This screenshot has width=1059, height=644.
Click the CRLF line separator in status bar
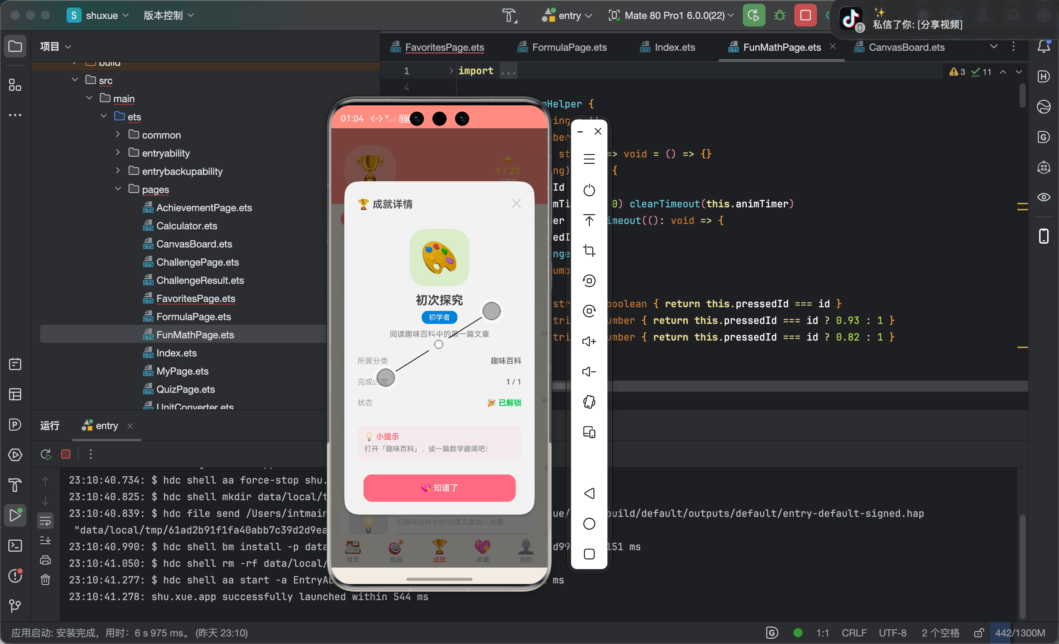tap(854, 633)
